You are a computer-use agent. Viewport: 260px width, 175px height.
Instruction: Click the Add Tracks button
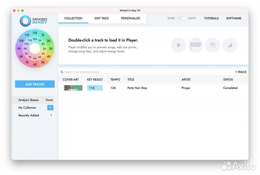[x=35, y=84]
